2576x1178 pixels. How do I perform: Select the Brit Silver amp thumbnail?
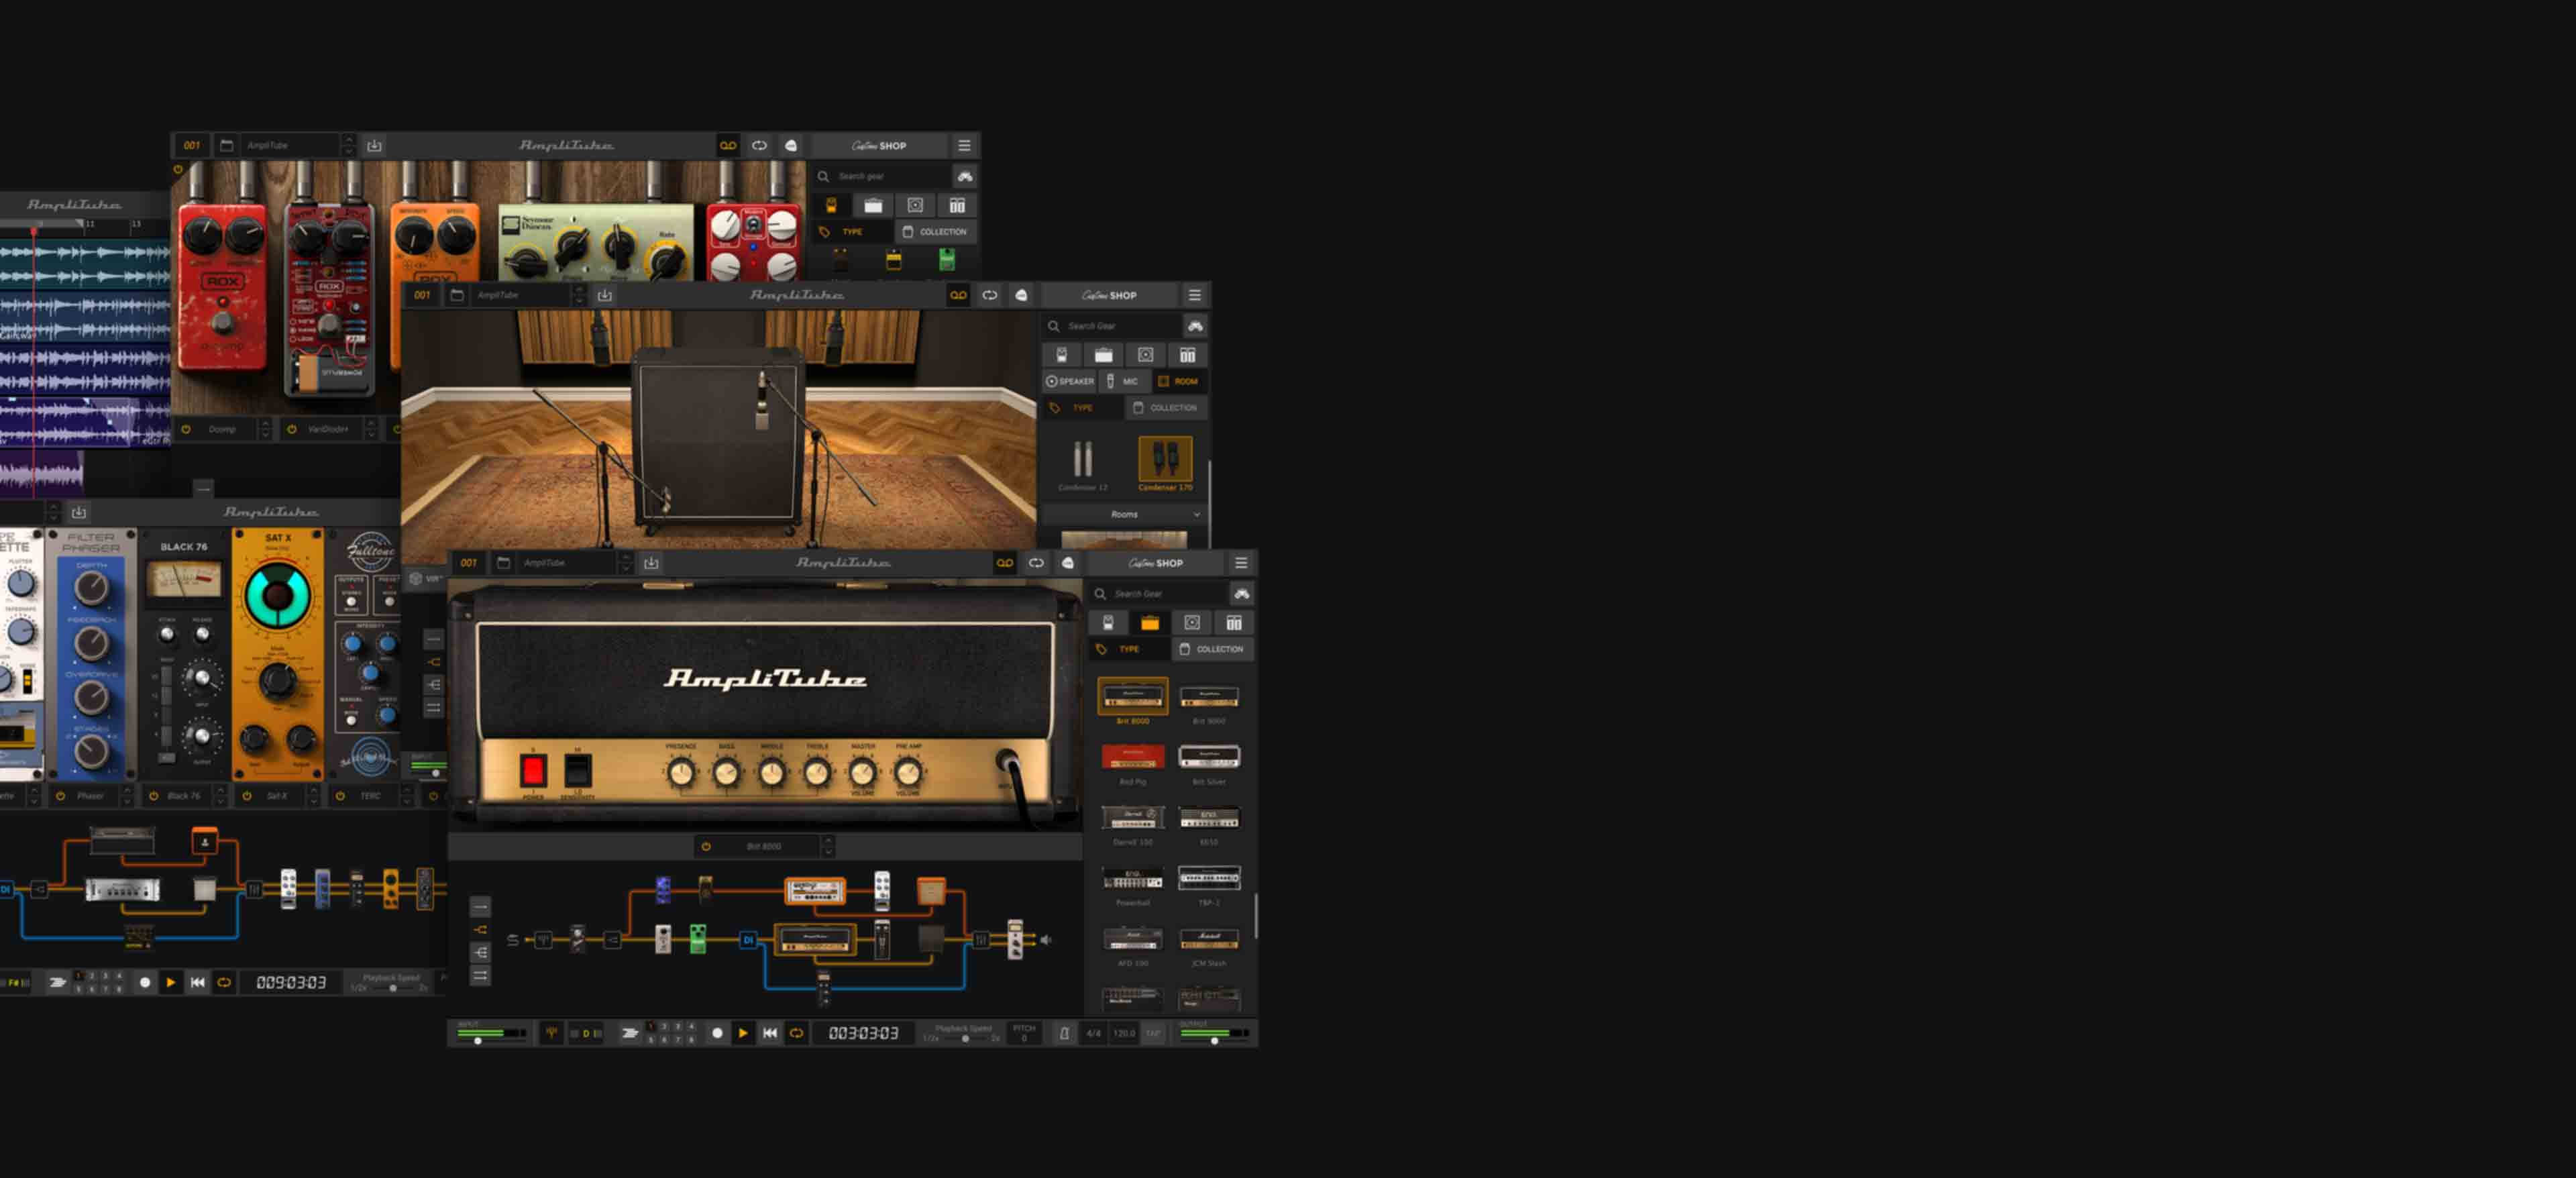click(1209, 757)
